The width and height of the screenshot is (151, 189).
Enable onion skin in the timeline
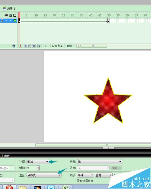coord(25,46)
